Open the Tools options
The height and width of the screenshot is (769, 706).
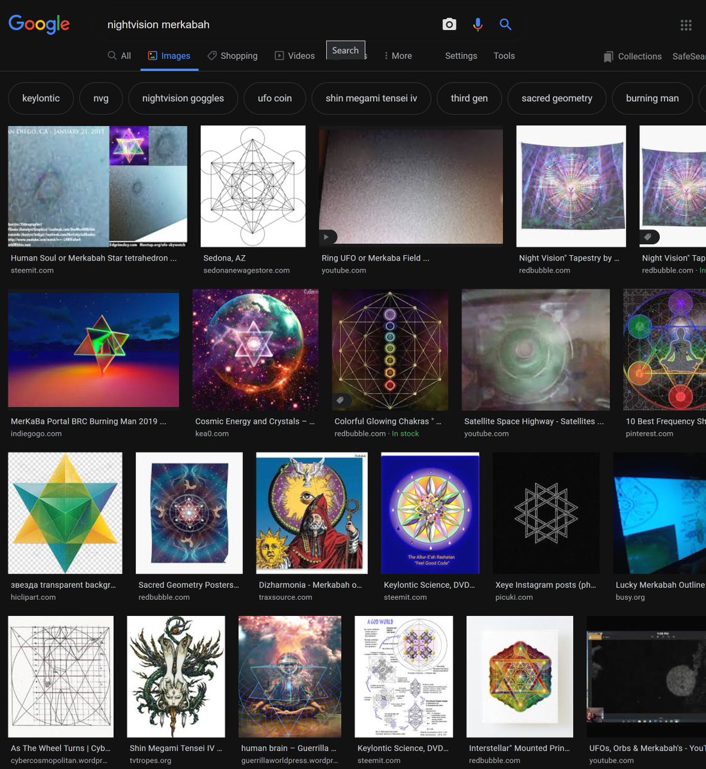(x=504, y=56)
